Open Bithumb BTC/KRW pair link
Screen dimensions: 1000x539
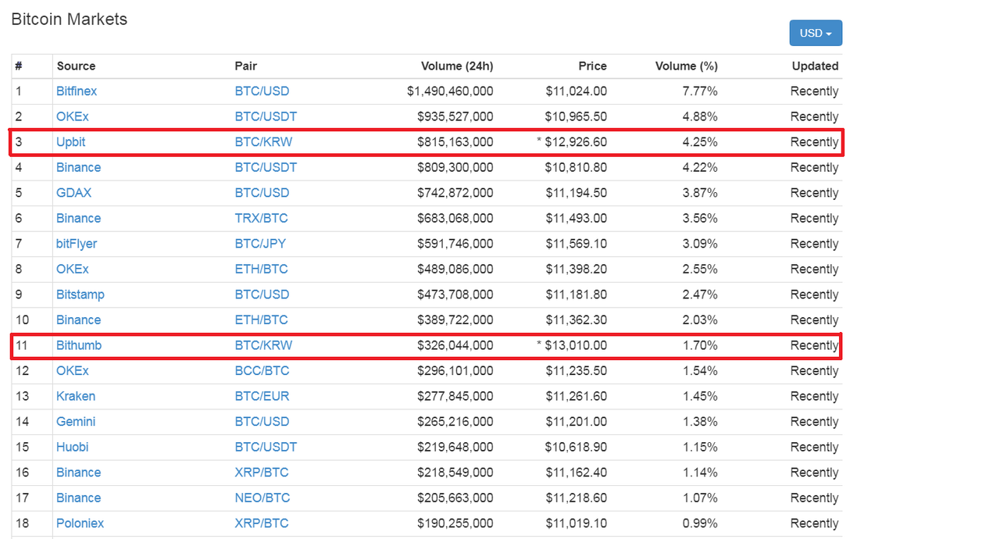pos(263,345)
